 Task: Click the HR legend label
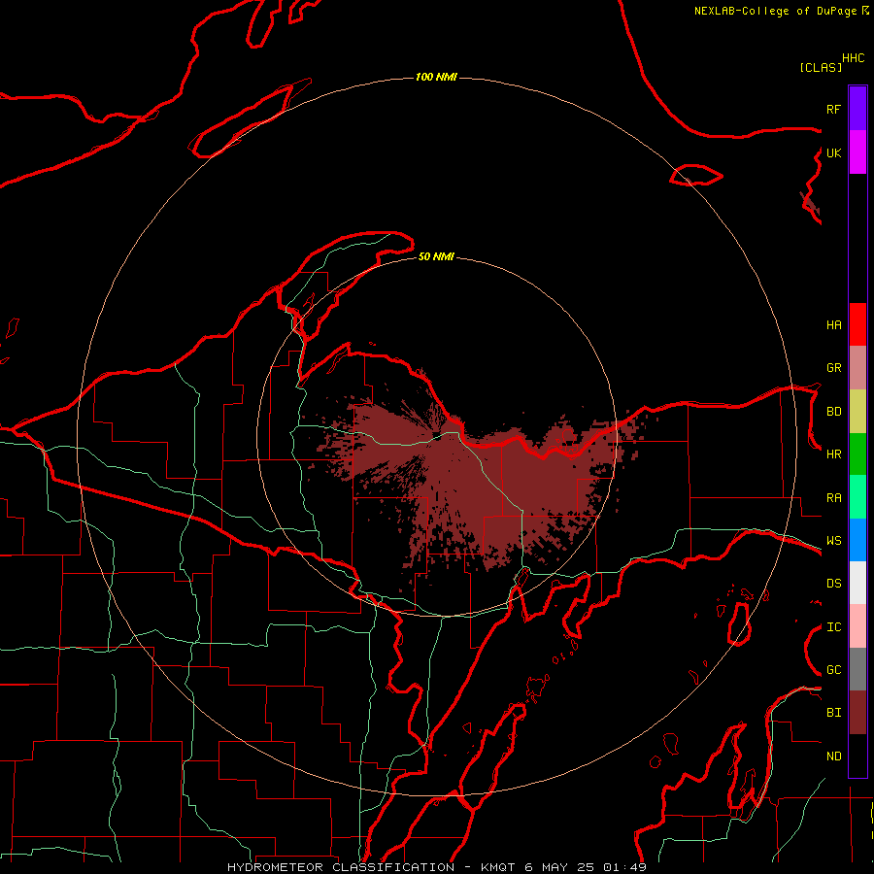pos(833,454)
